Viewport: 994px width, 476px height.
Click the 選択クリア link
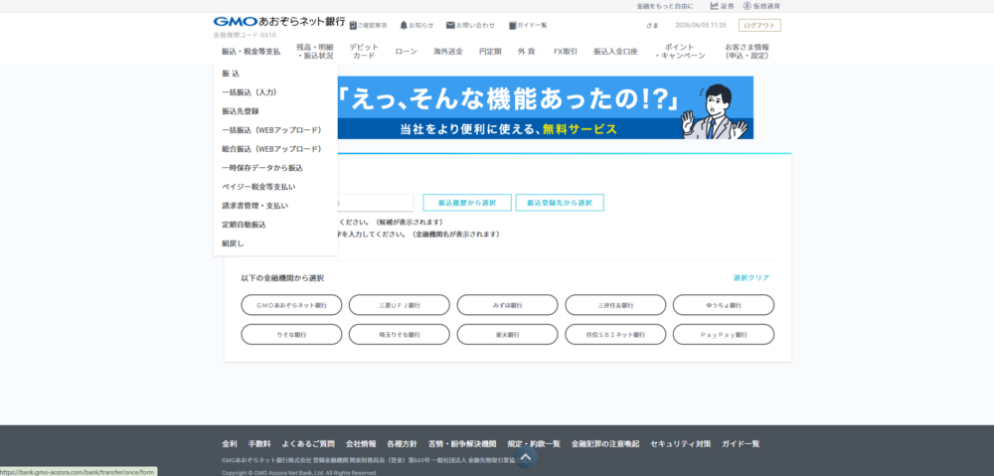click(751, 278)
